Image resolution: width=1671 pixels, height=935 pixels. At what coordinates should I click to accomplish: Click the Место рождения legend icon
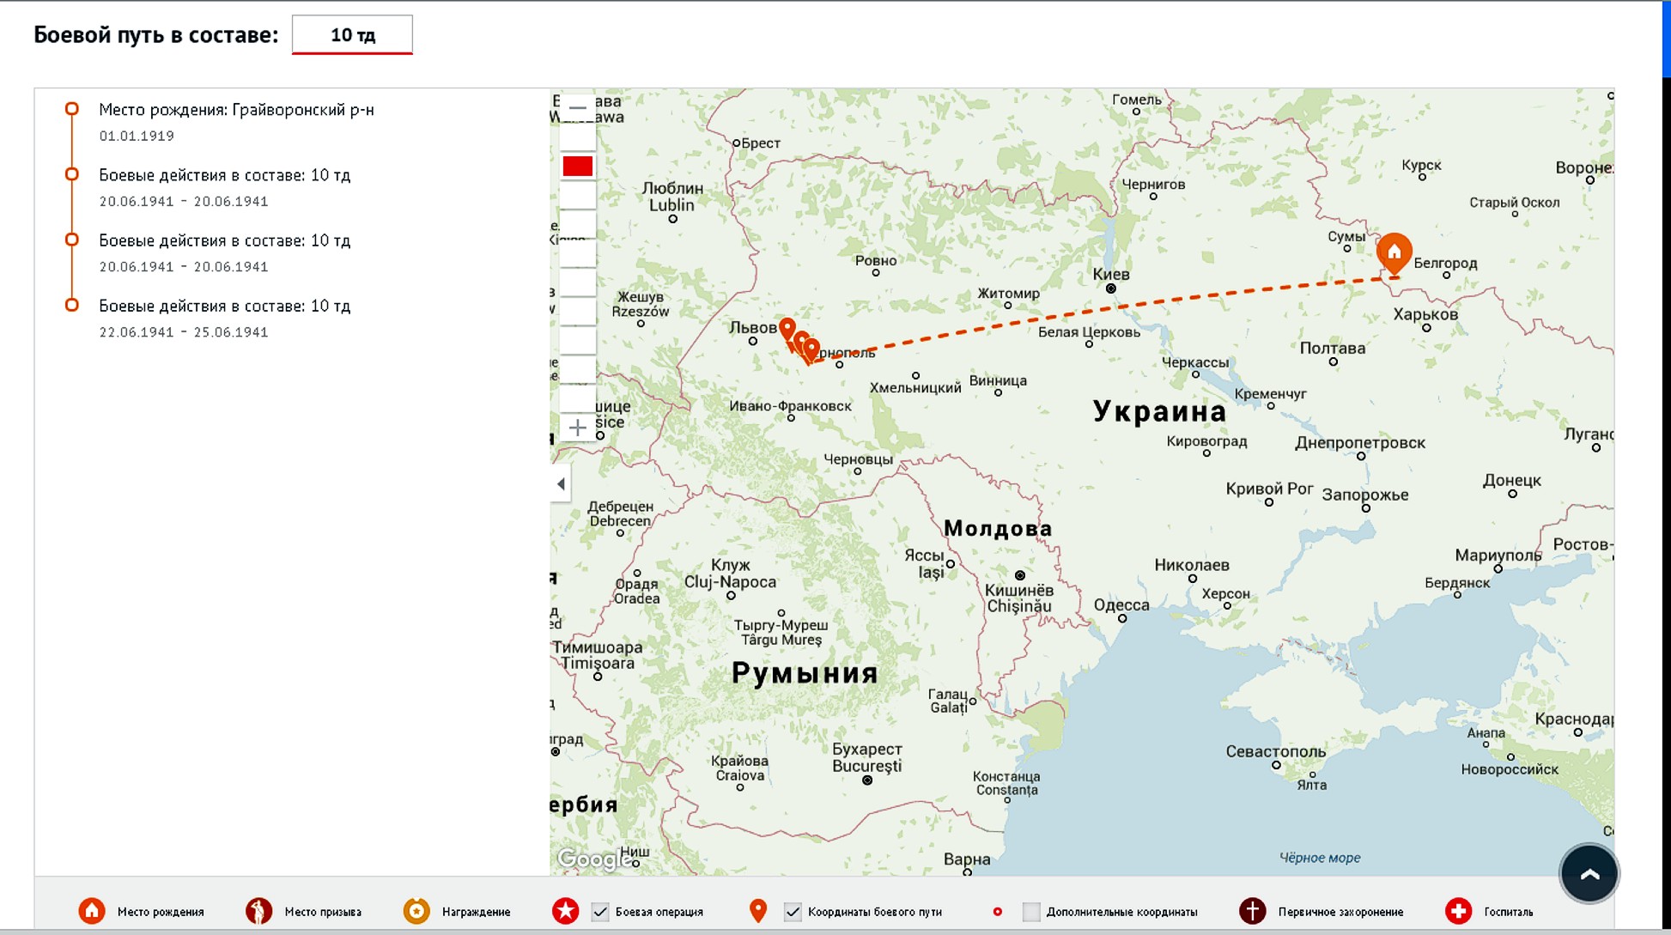tap(92, 911)
